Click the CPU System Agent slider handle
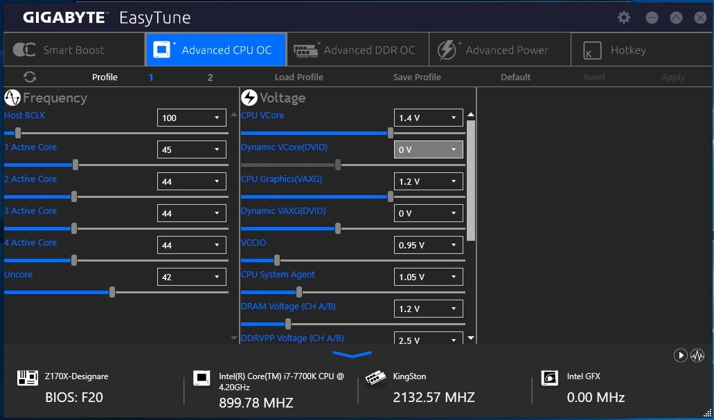This screenshot has height=420, width=714. coord(298,292)
